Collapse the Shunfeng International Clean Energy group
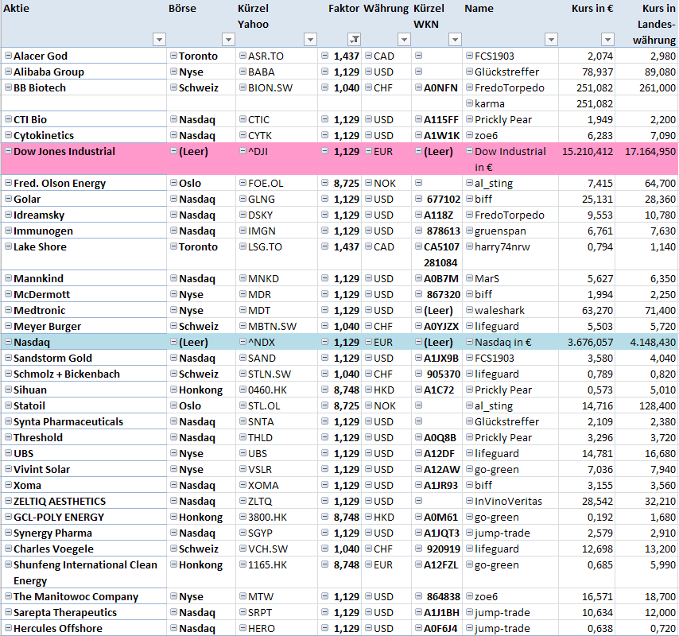 pos(8,565)
